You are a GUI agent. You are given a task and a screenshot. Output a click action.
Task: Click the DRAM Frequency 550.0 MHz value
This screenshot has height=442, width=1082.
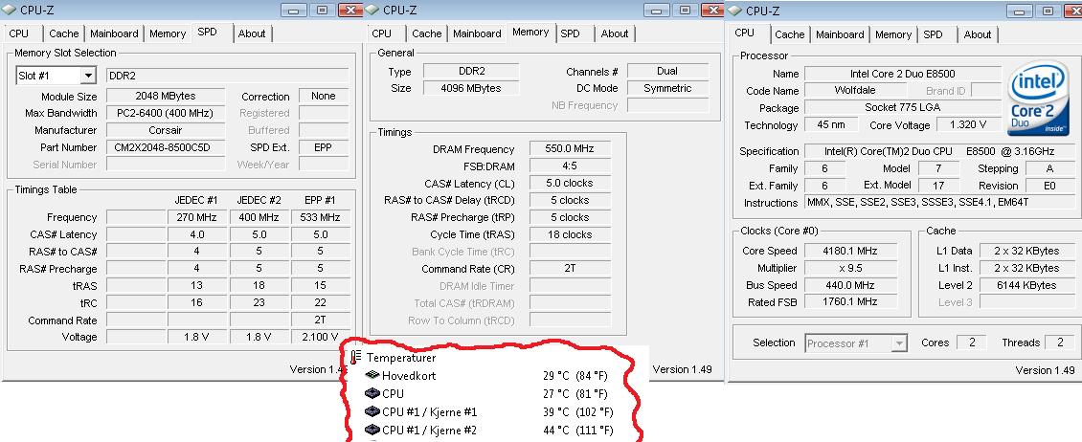tap(570, 149)
